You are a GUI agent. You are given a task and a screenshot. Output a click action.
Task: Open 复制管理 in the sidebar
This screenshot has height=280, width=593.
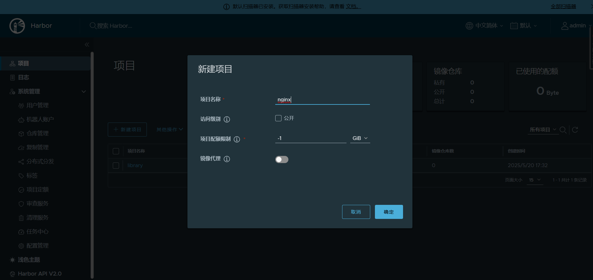click(x=37, y=147)
